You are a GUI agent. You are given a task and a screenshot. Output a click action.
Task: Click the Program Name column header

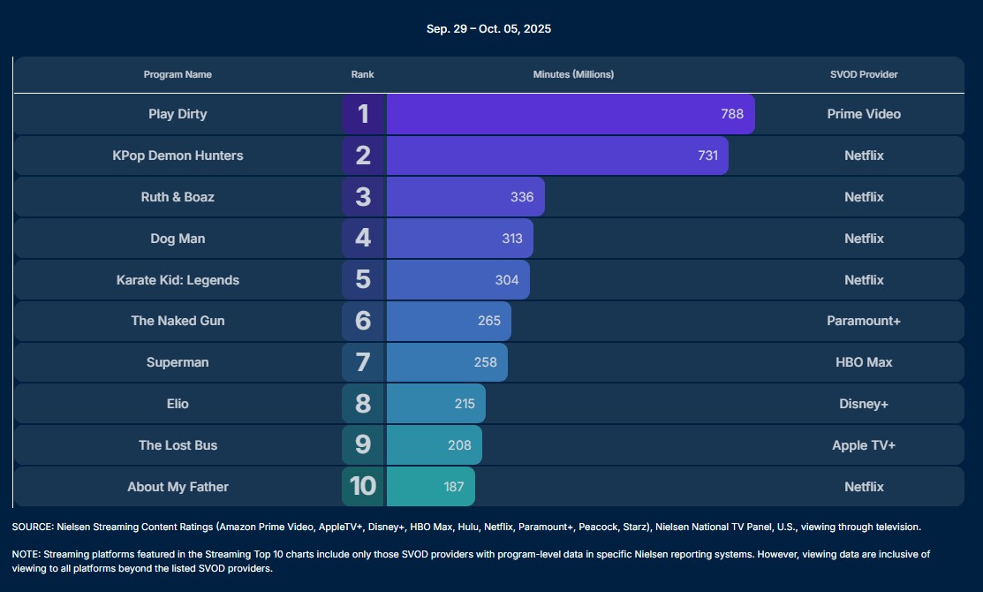(178, 75)
